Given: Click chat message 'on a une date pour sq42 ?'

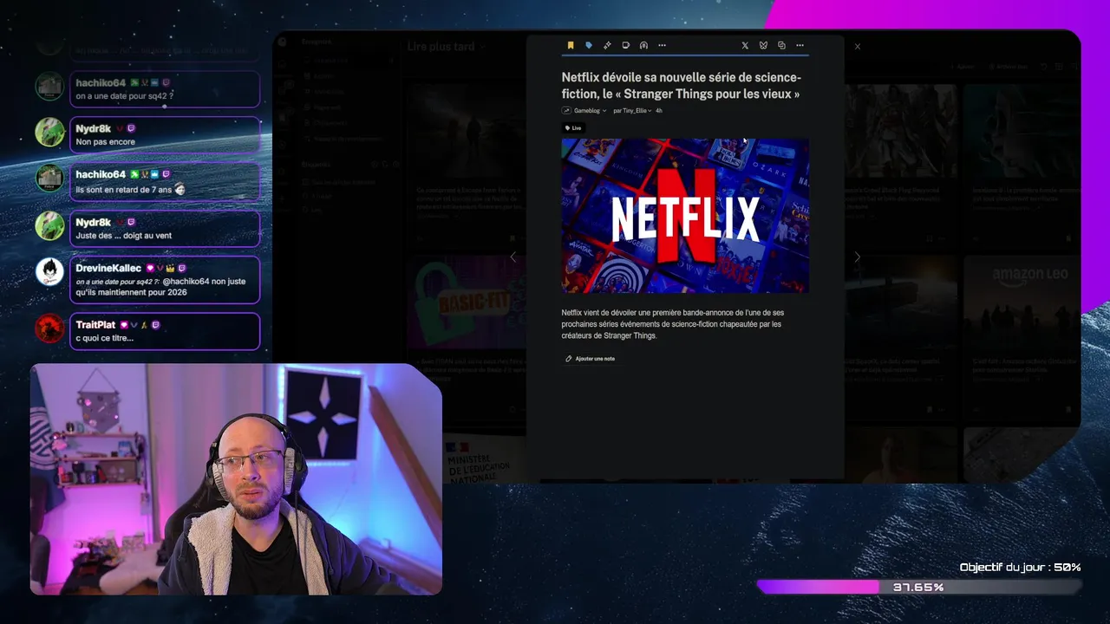Looking at the screenshot, I should tap(124, 96).
